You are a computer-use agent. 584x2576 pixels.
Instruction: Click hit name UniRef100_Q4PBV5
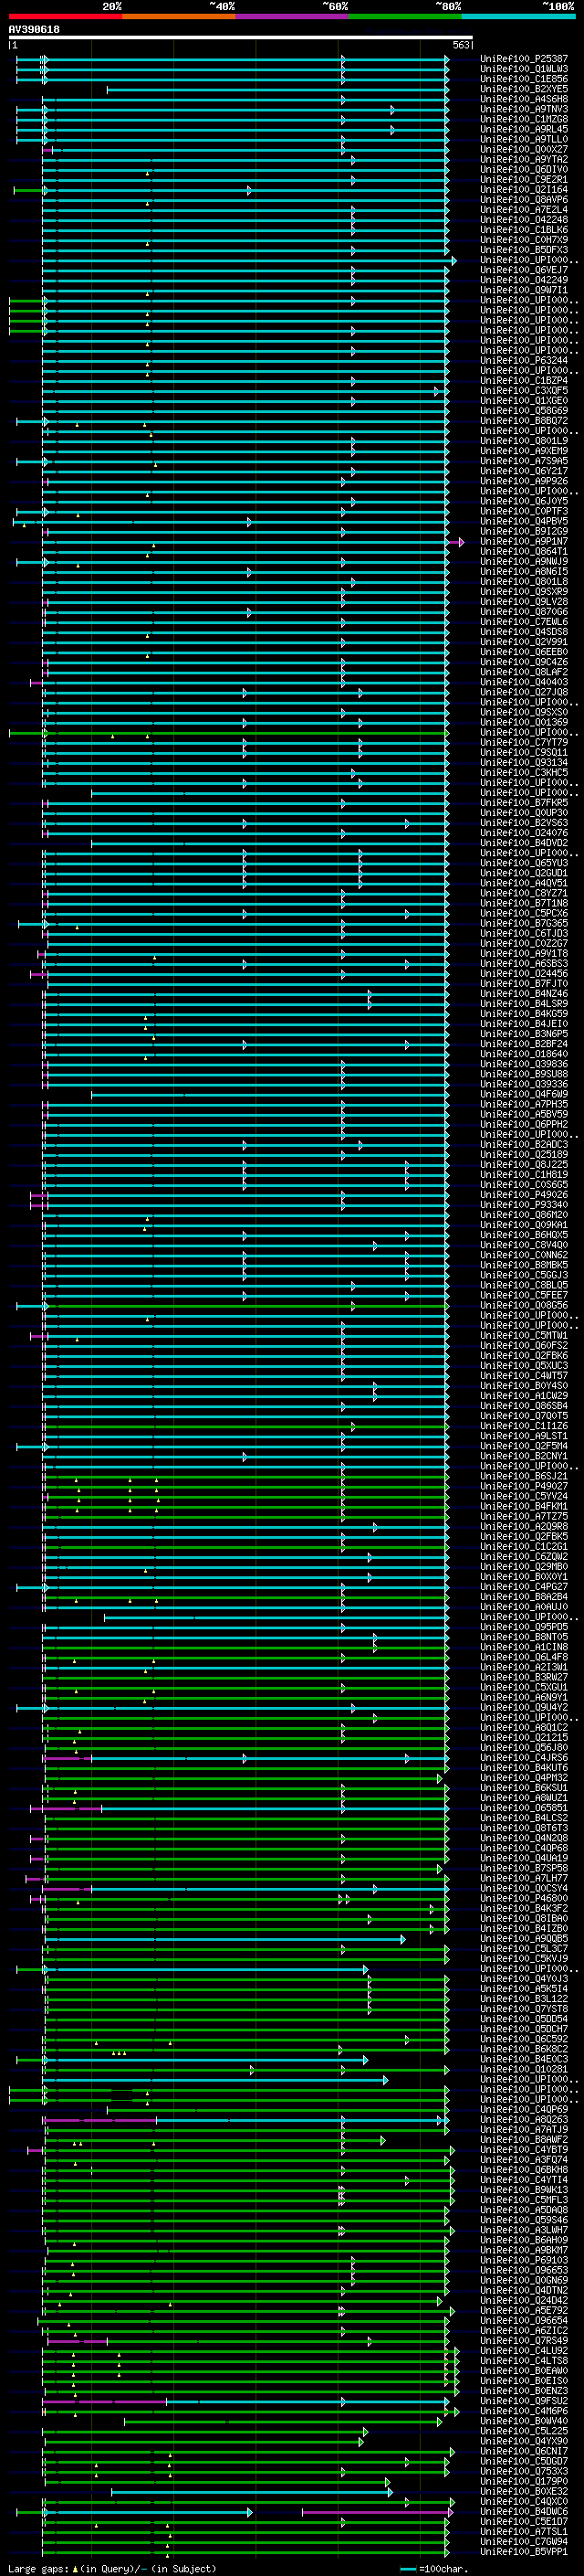[524, 521]
